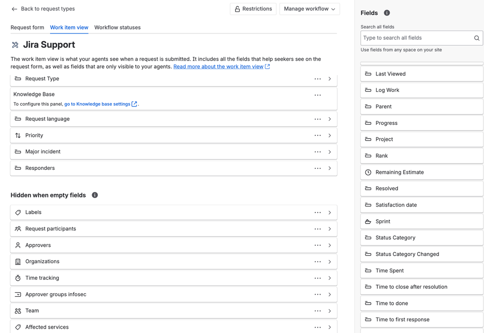Open more actions for Organizations field

pyautogui.click(x=318, y=262)
